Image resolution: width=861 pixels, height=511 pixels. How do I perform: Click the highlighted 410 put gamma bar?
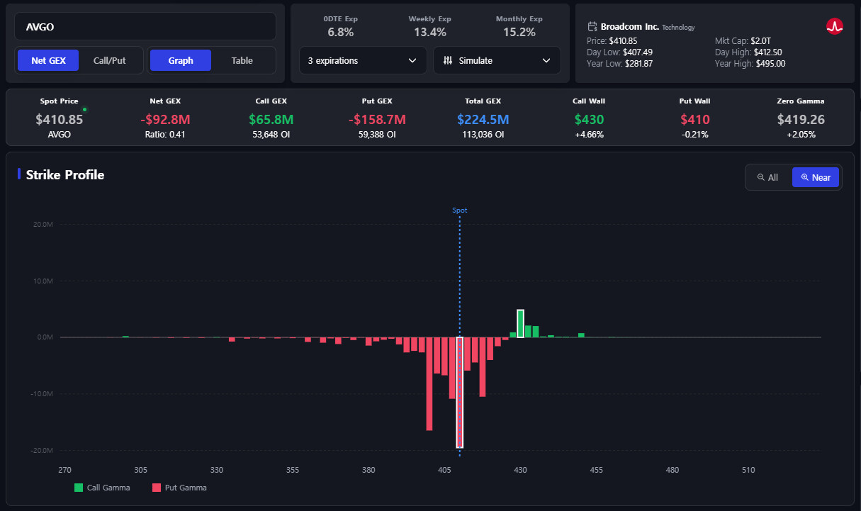460,393
